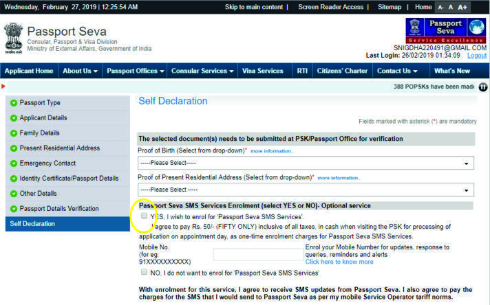Open Visa Services menu item

click(x=262, y=71)
